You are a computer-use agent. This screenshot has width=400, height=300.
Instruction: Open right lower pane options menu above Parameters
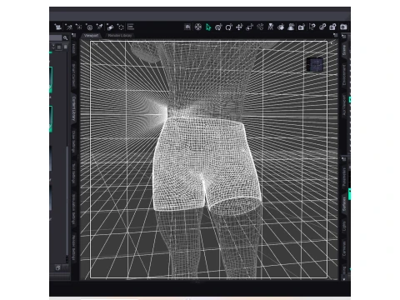tap(344, 159)
